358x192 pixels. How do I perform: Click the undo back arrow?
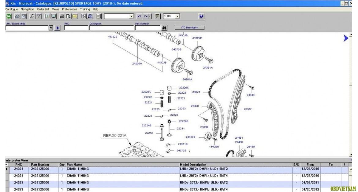[139, 16]
